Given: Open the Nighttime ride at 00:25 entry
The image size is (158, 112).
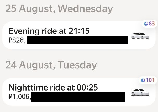Looking at the screenshot, I should pyautogui.click(x=53, y=87).
